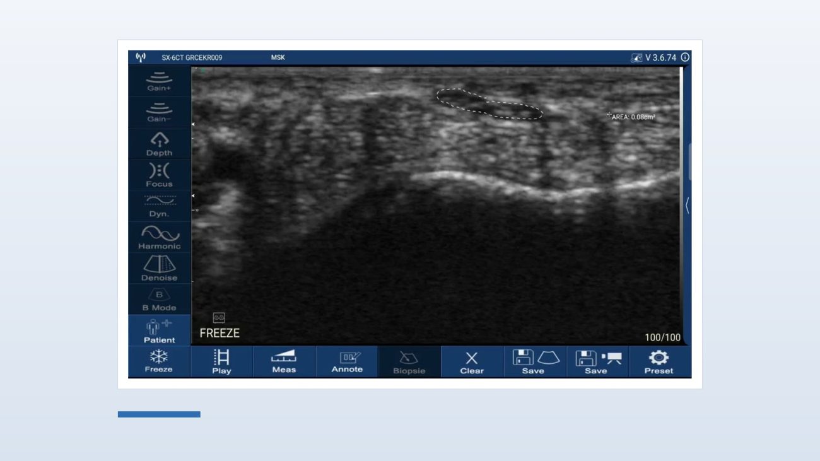Change the Focus position
This screenshot has width=820, height=461.
159,175
